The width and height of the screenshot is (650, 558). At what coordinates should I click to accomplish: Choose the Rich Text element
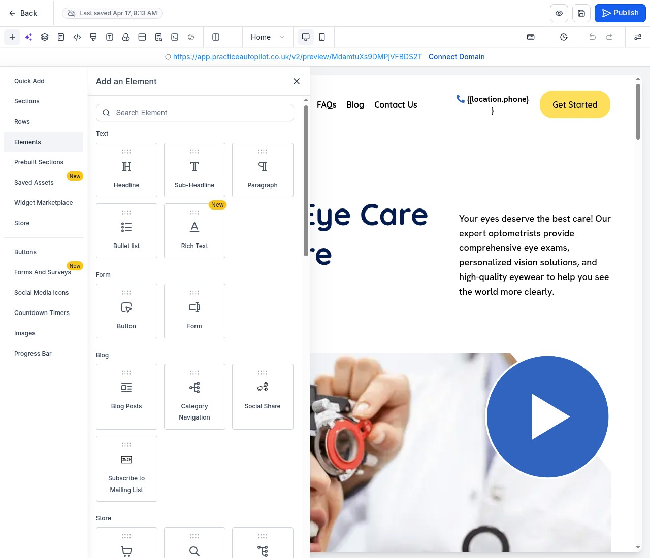click(194, 231)
